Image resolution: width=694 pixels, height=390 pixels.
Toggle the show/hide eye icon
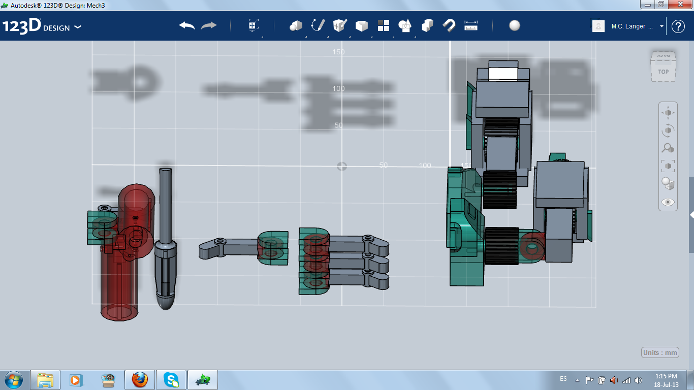point(668,202)
